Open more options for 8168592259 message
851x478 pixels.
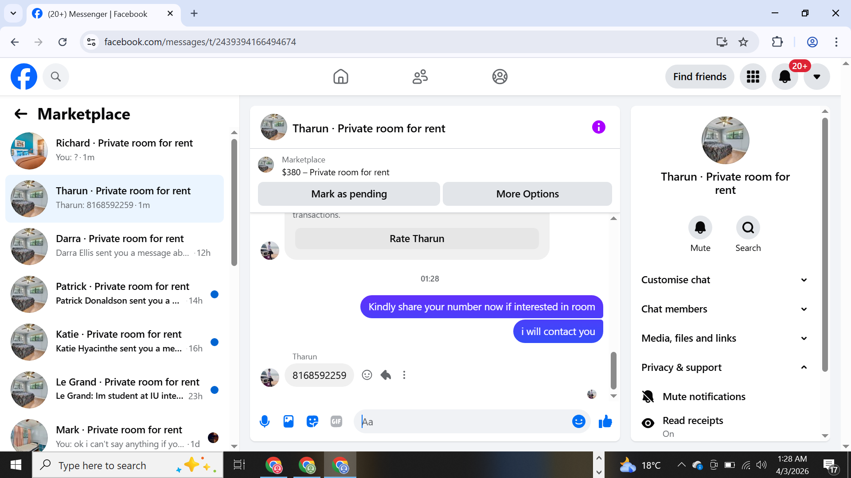[404, 375]
